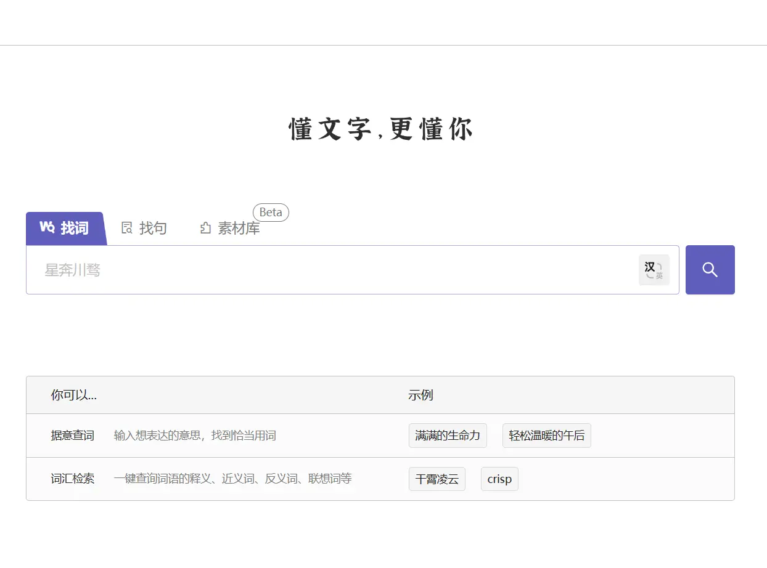Click the 懂文字，更懂你 heading
767x568 pixels.
pyautogui.click(x=380, y=129)
